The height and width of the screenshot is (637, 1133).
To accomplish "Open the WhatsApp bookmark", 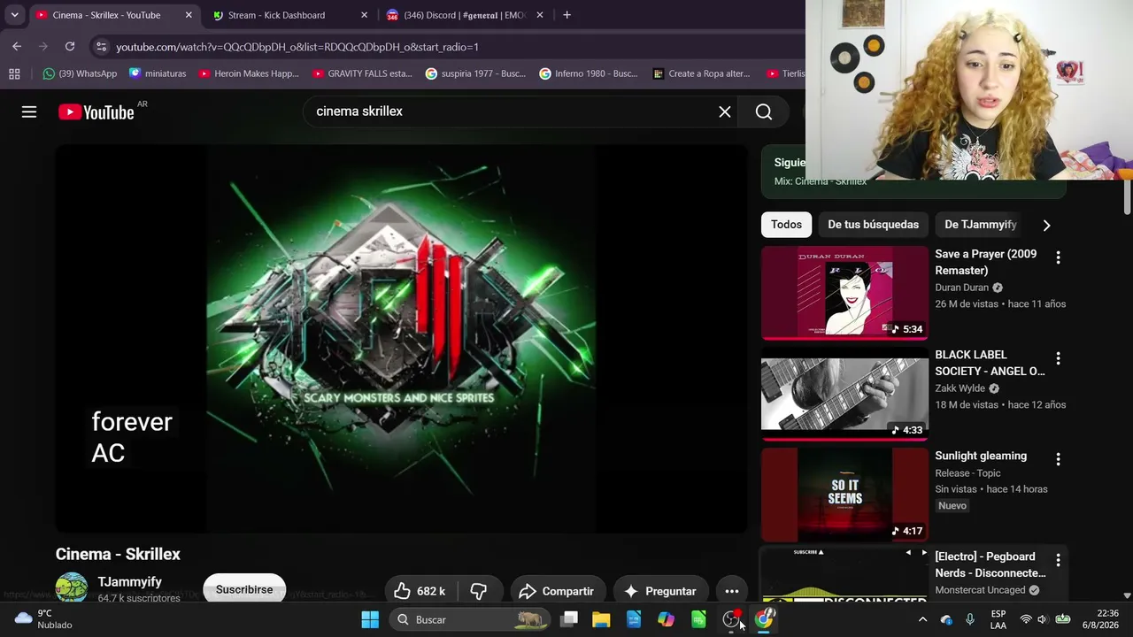I will [80, 73].
